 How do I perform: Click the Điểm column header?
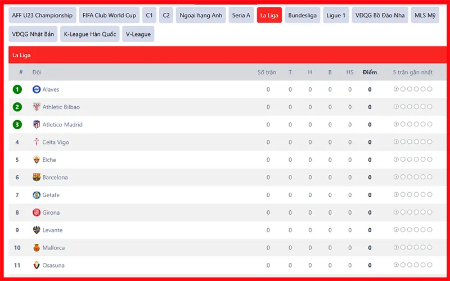(x=370, y=72)
